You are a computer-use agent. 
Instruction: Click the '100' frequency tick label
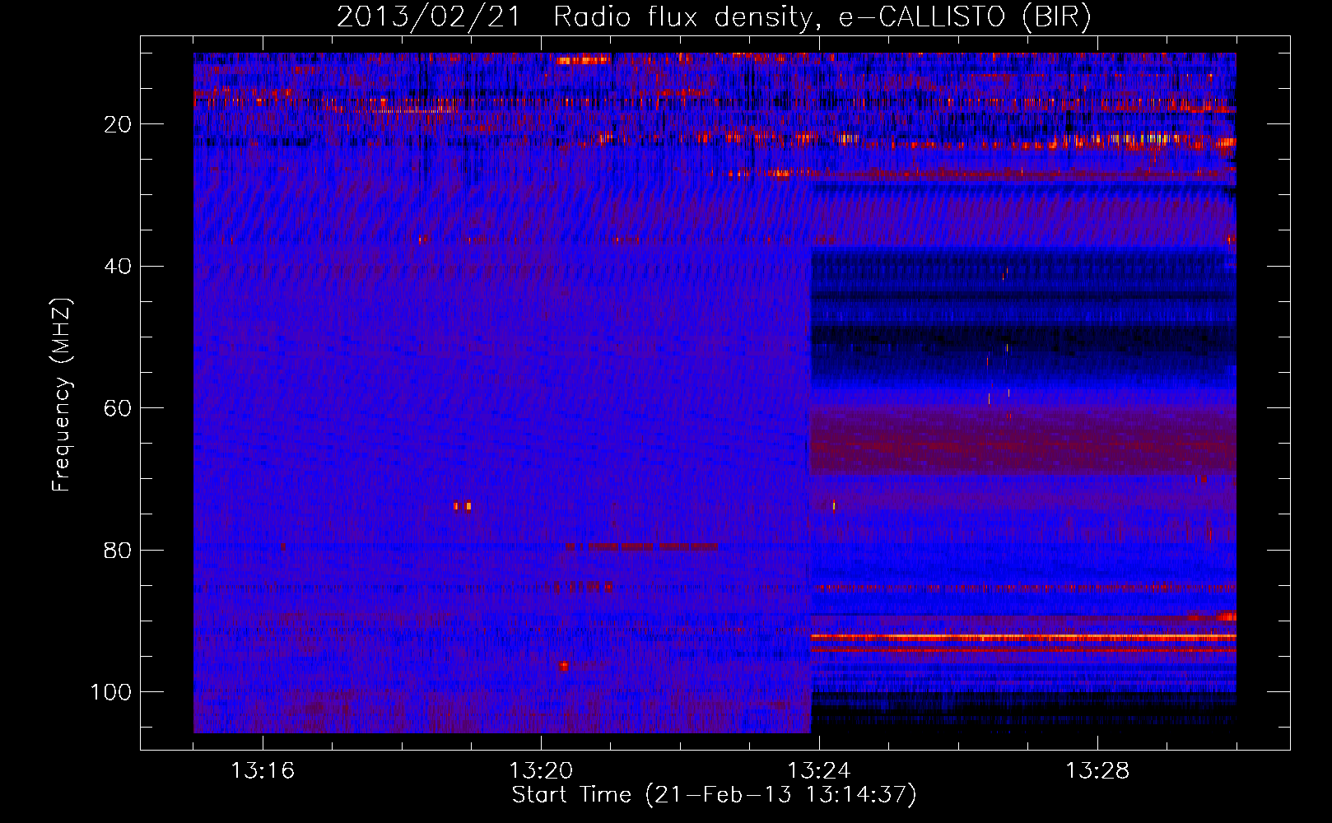point(111,692)
